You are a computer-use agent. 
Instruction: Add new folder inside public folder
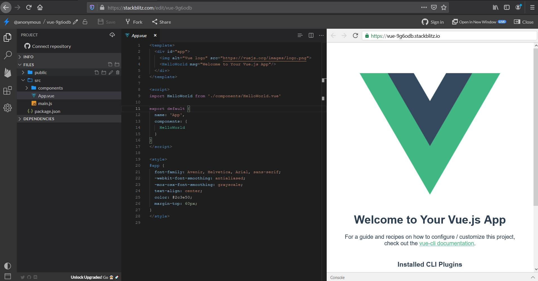[x=104, y=72]
